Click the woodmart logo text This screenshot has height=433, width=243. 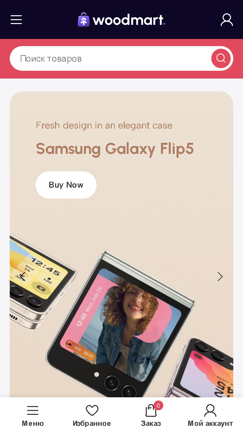(x=129, y=20)
